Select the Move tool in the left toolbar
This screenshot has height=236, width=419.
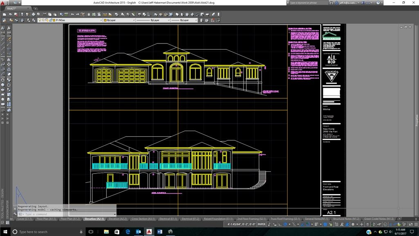pos(9,64)
